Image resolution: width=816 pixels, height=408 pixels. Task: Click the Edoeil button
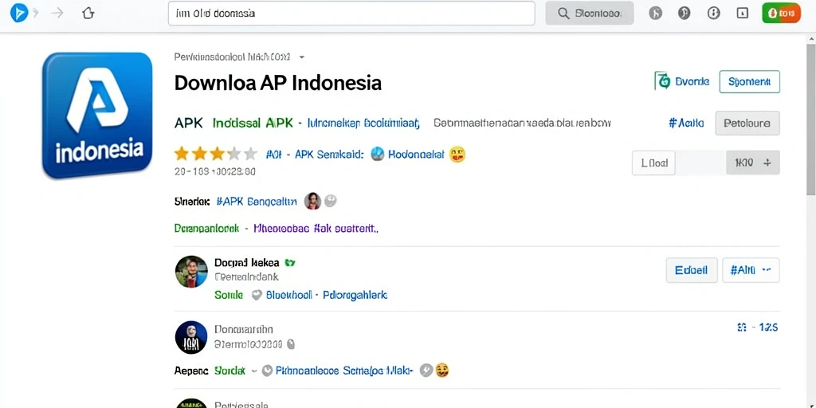[692, 270]
